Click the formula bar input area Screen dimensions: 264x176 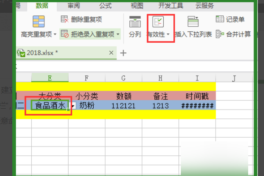(x=135, y=66)
